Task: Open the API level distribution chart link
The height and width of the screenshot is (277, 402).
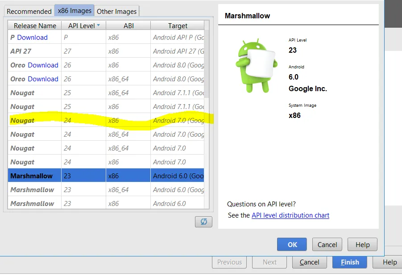Action: (290, 215)
